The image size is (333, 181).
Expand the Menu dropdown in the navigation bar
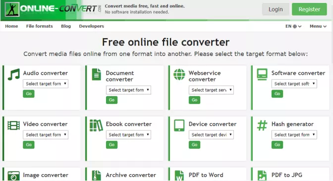[x=318, y=26]
